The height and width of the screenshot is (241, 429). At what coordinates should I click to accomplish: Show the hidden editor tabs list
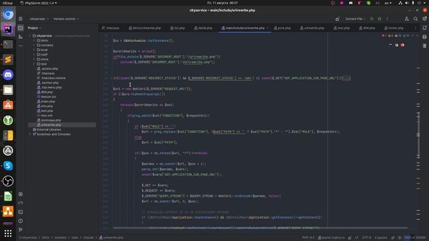[416, 28]
